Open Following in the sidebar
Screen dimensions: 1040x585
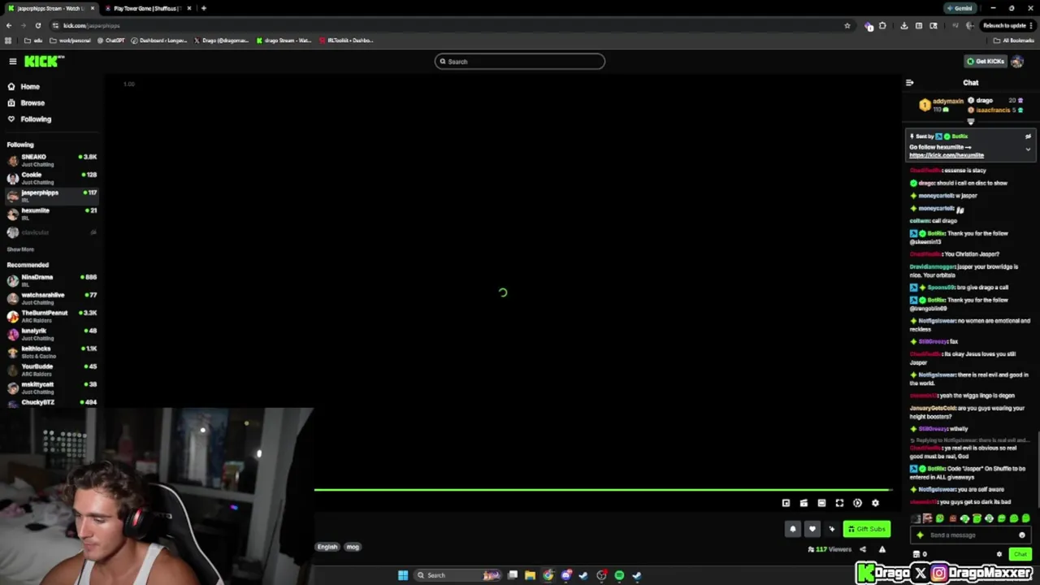pyautogui.click(x=36, y=119)
